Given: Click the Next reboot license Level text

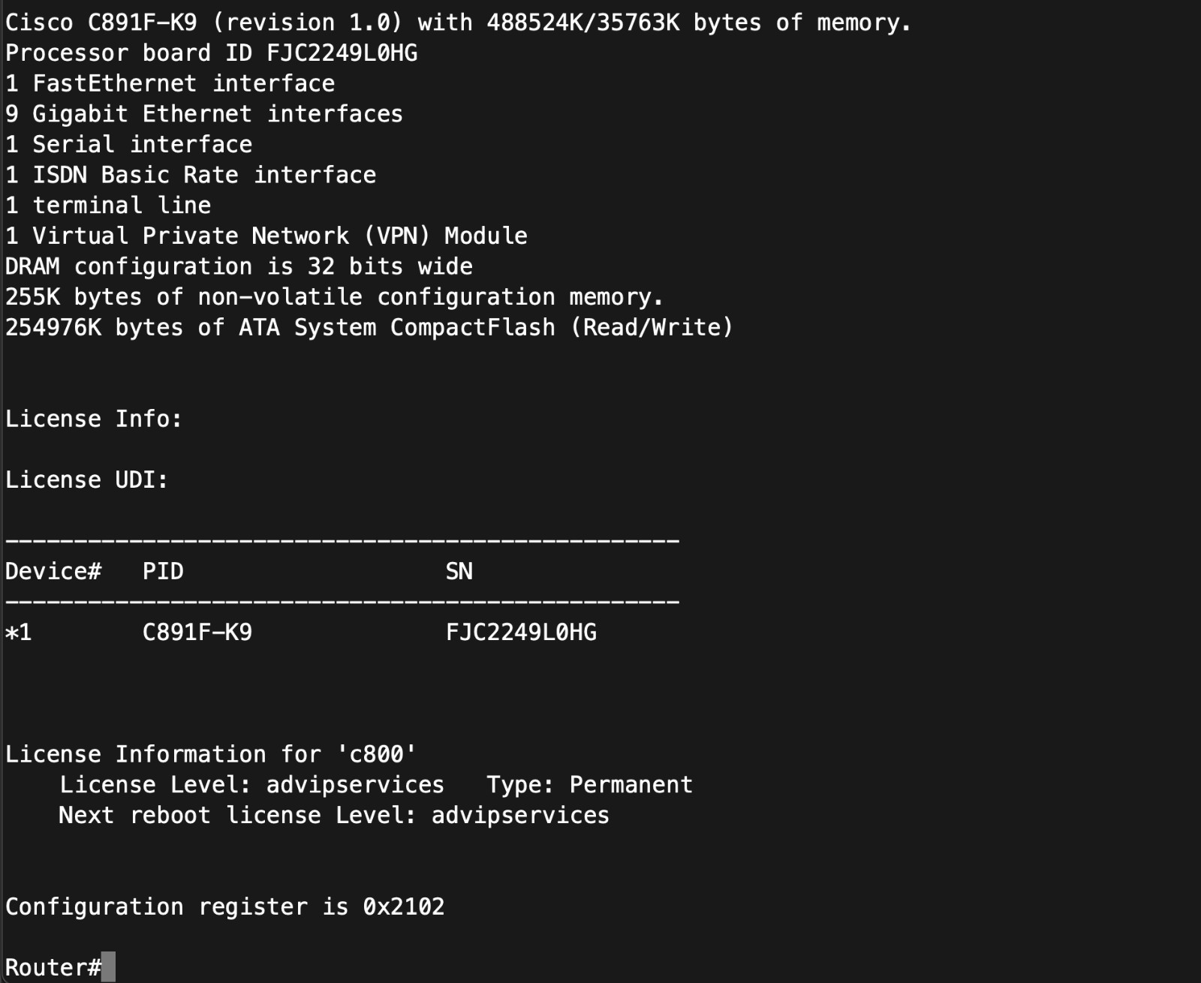Looking at the screenshot, I should [x=236, y=815].
